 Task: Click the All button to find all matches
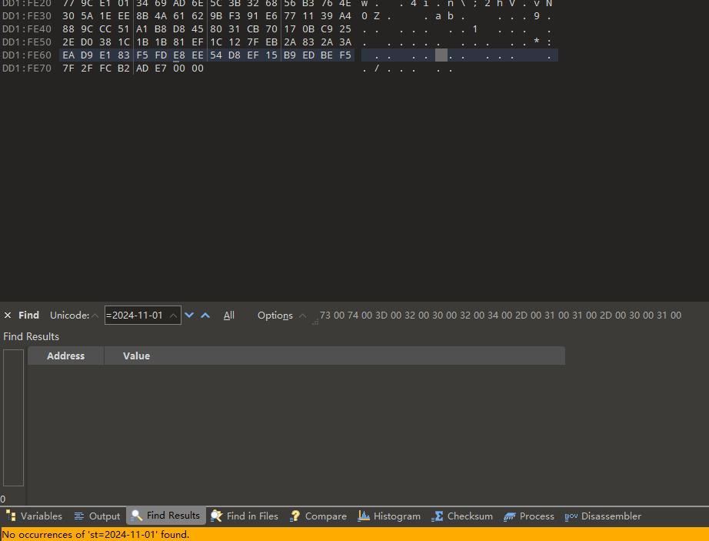pyautogui.click(x=229, y=316)
